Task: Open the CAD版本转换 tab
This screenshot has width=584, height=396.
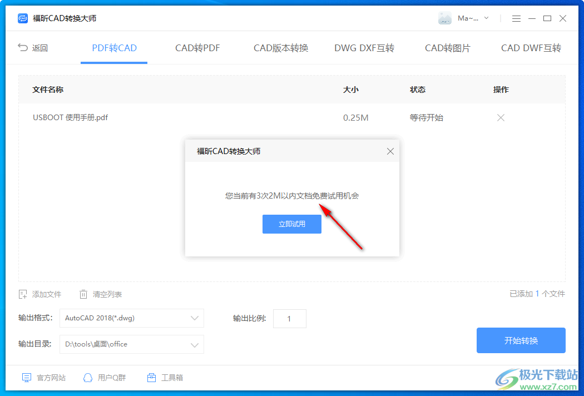Action: pos(281,48)
